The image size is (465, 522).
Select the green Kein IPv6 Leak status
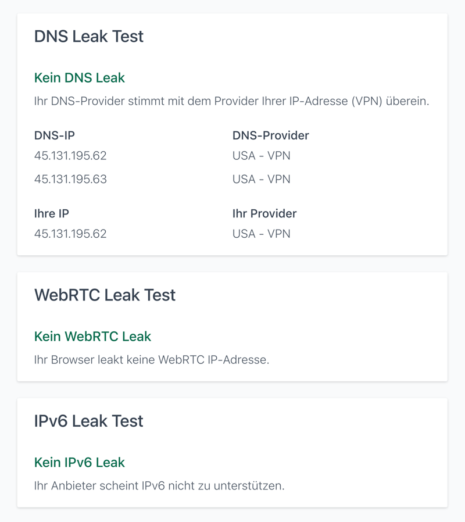point(80,462)
